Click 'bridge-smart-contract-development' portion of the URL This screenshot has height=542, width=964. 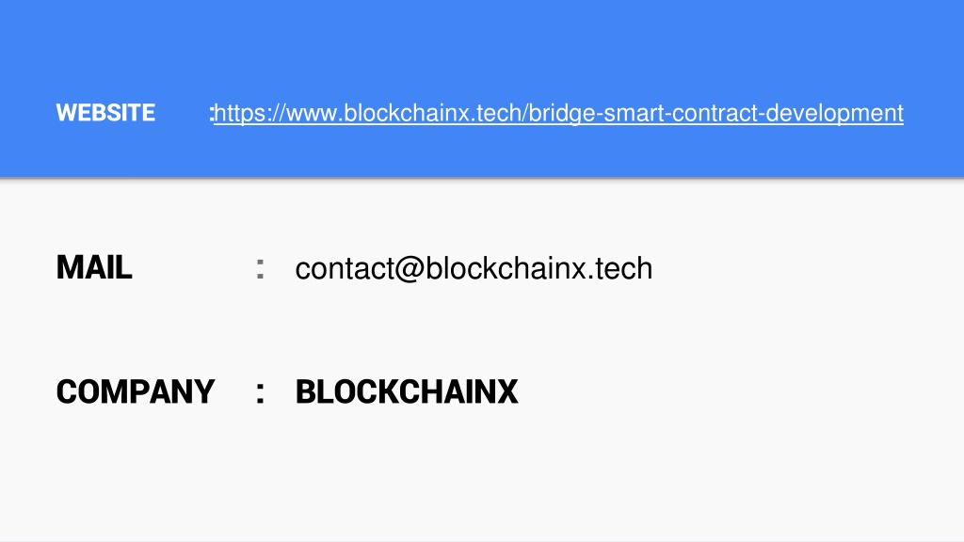[x=715, y=114]
